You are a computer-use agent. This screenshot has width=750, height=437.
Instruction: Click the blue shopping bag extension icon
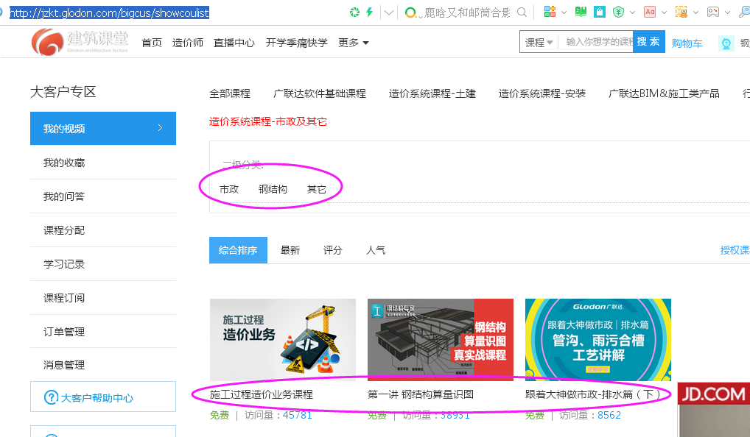click(599, 12)
